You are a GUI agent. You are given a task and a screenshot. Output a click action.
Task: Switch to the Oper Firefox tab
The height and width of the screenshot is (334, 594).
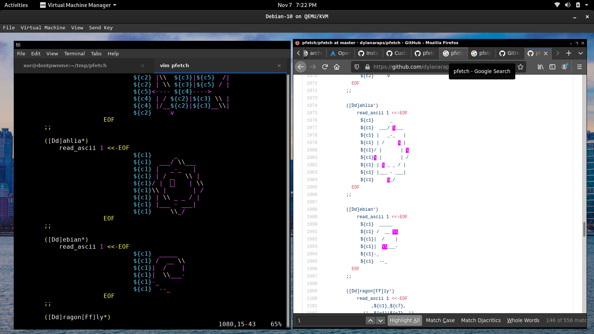coord(340,53)
